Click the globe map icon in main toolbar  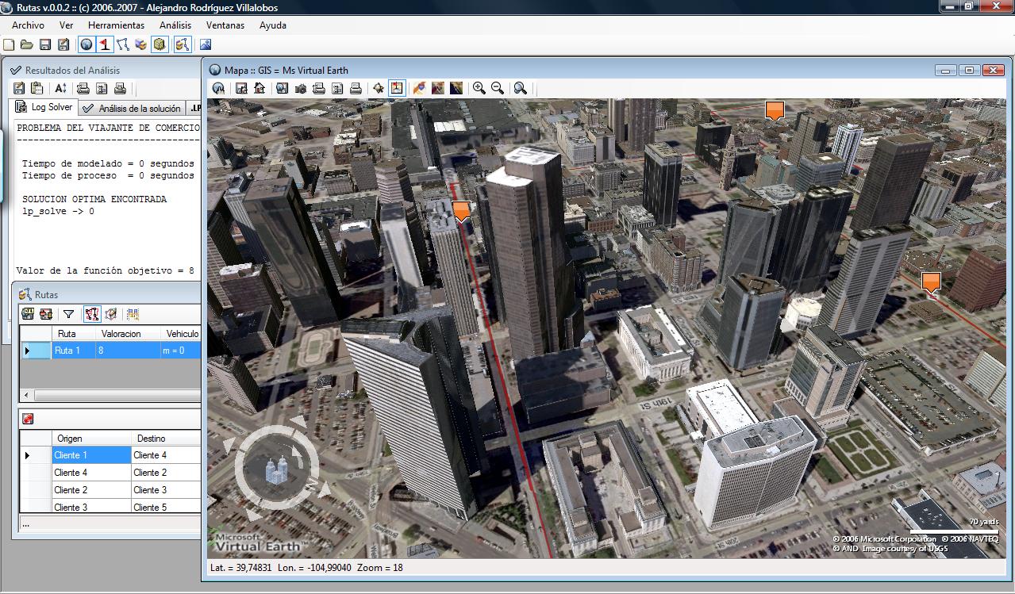[86, 45]
